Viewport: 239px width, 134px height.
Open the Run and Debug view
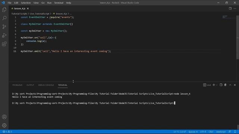coord(4,35)
